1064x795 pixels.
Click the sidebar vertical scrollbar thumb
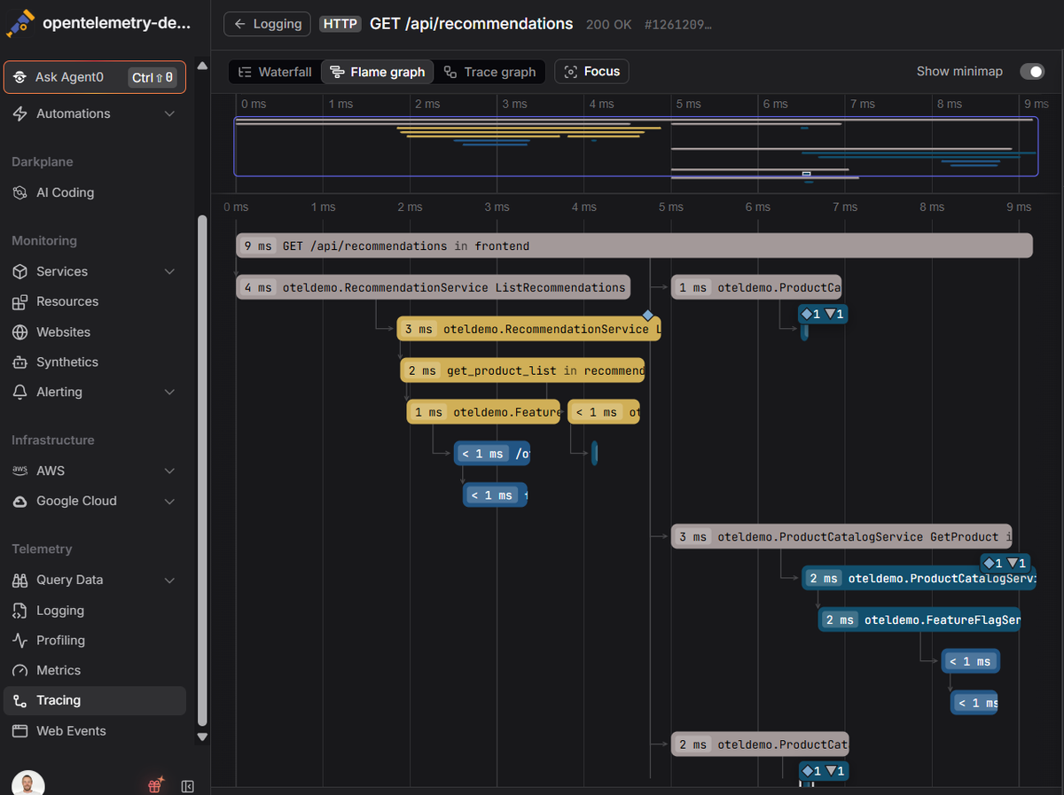[202, 470]
